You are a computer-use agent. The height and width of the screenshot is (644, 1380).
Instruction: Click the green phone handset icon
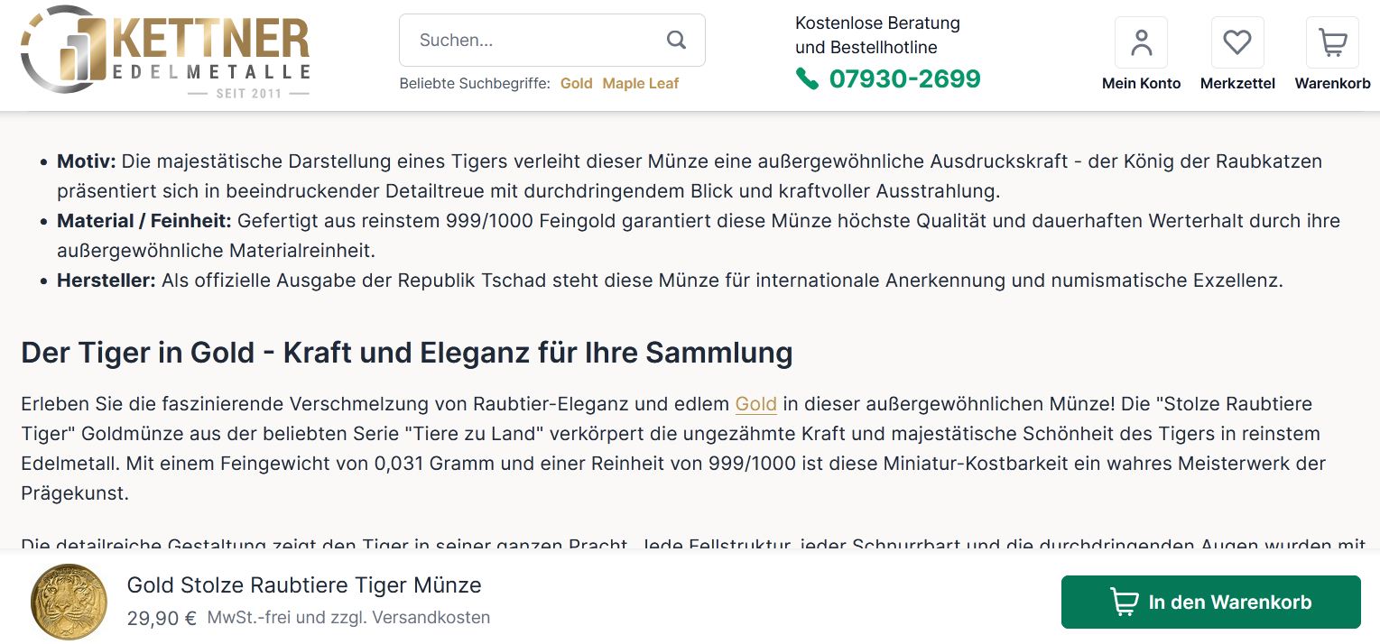point(807,79)
